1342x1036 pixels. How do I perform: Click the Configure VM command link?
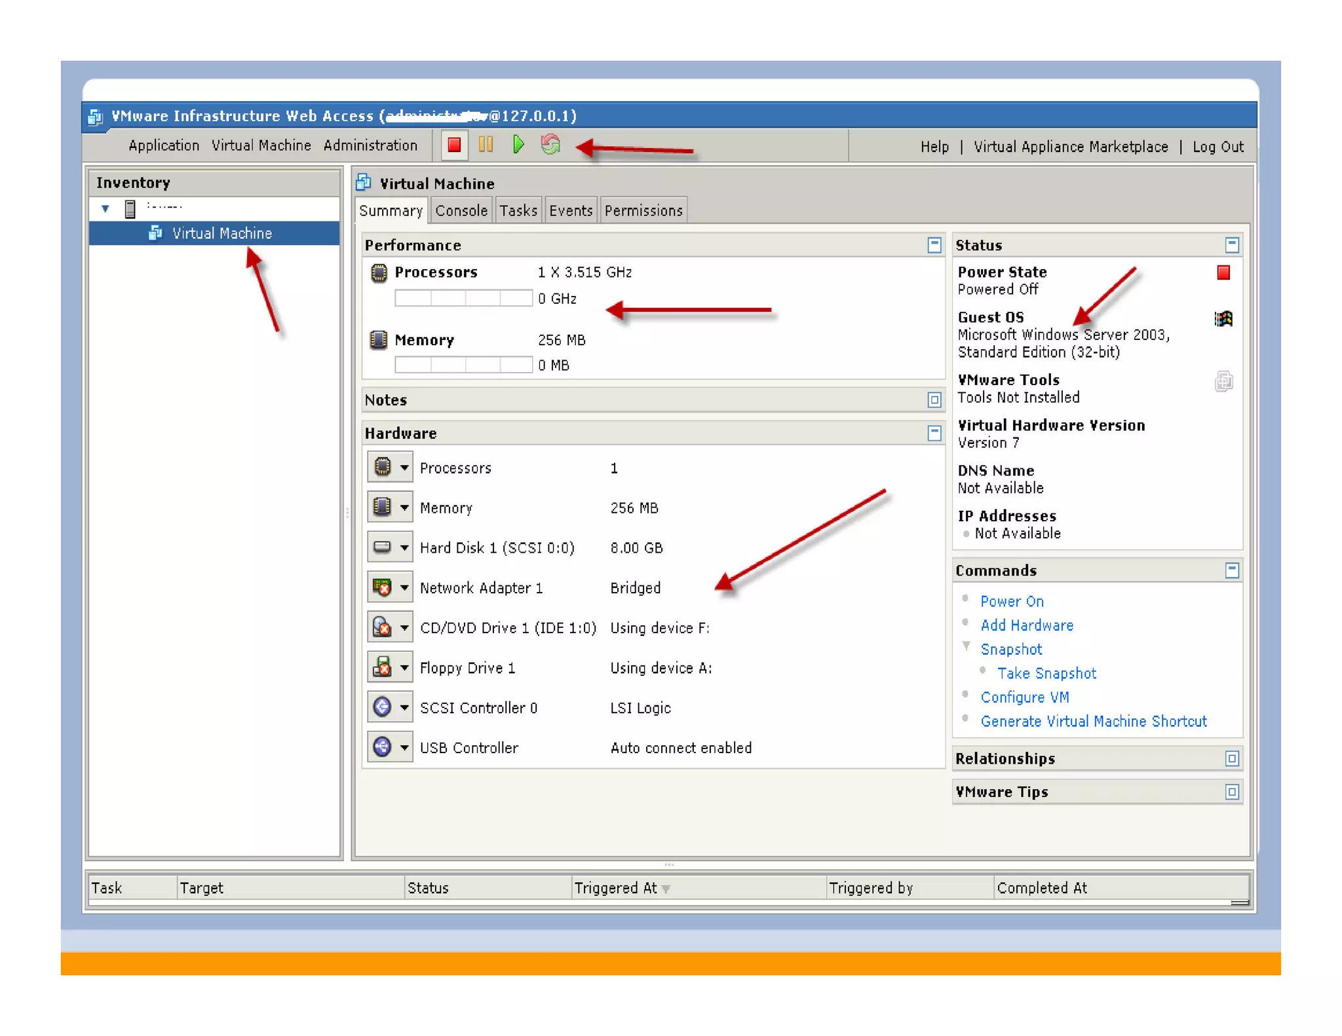[1024, 697]
